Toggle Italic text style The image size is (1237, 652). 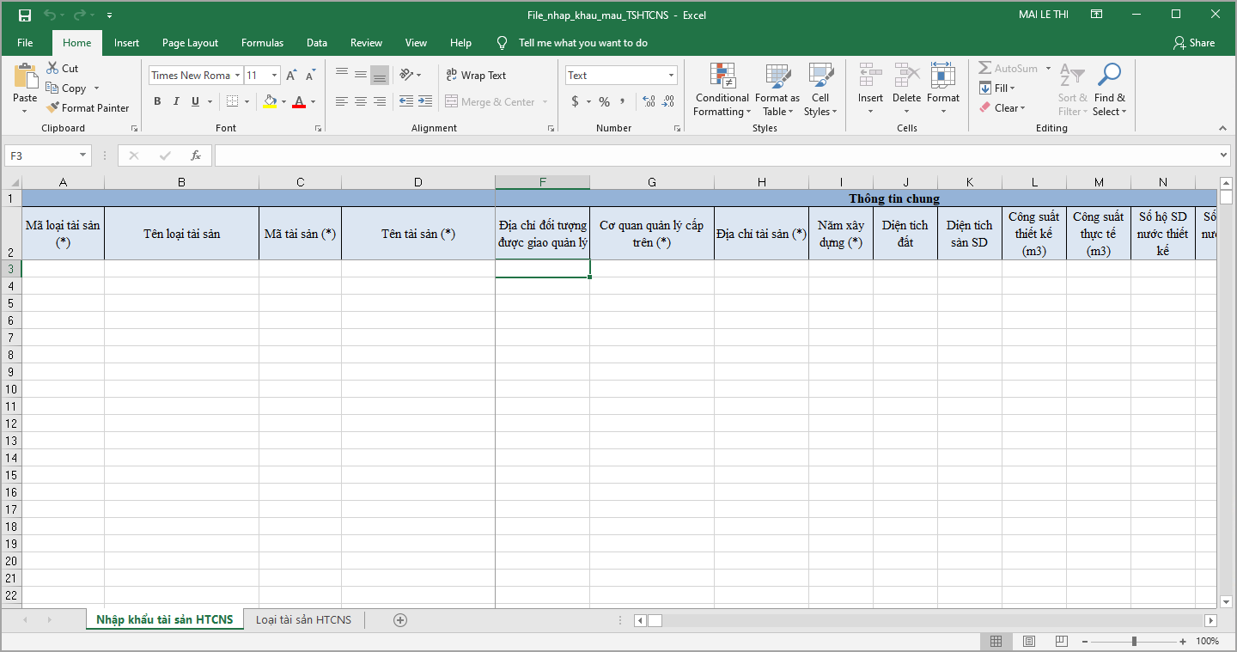pyautogui.click(x=176, y=101)
